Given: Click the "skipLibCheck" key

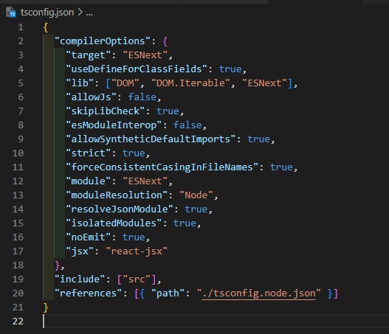Looking at the screenshot, I should pos(106,111).
